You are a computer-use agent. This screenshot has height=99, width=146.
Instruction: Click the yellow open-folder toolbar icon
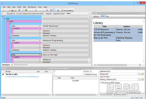point(15,10)
